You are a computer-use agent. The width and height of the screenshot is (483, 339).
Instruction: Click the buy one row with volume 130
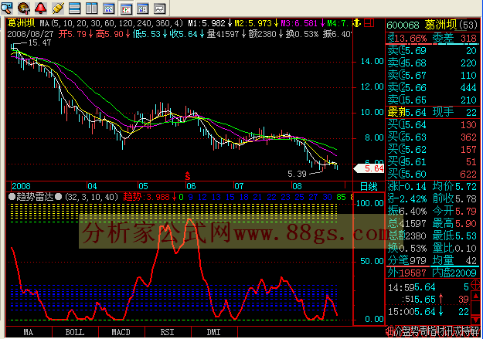point(433,124)
